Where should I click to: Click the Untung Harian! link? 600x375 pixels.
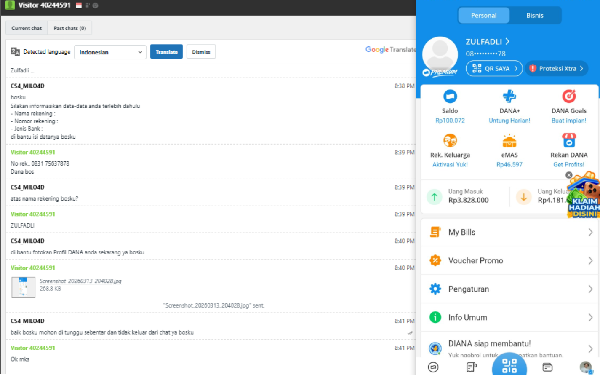[509, 121]
